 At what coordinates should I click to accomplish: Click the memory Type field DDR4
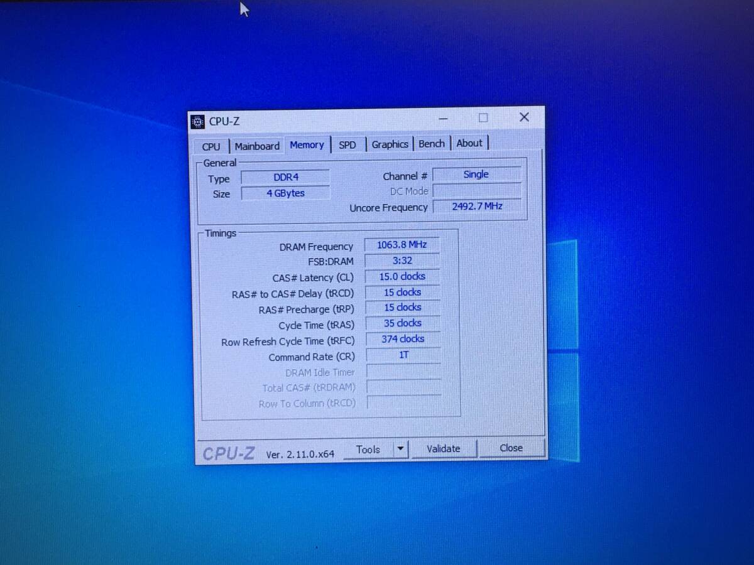pyautogui.click(x=285, y=178)
